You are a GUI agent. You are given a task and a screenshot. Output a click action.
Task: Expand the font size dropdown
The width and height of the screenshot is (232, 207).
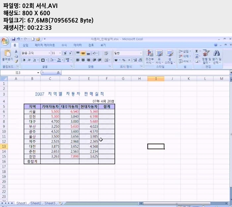tap(60, 53)
